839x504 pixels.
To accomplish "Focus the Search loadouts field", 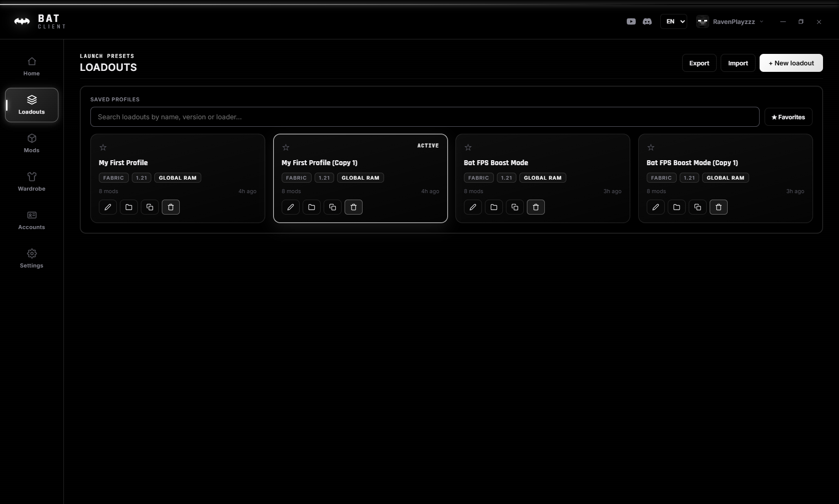I will pos(425,117).
